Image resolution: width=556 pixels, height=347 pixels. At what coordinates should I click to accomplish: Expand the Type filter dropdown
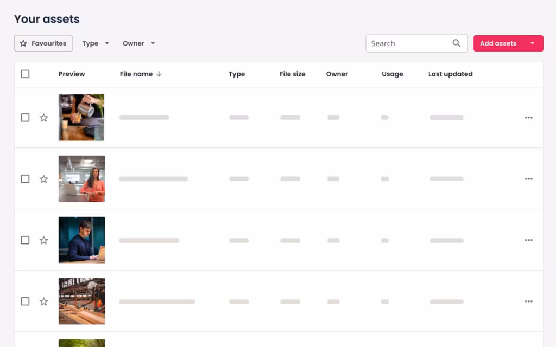pyautogui.click(x=96, y=43)
